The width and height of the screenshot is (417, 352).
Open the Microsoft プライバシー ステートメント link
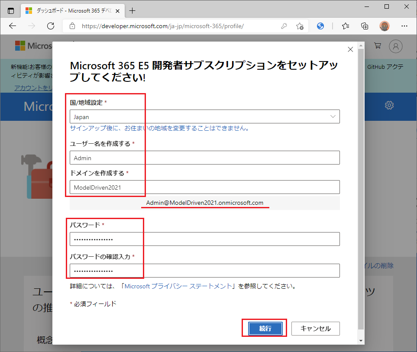pyautogui.click(x=178, y=286)
